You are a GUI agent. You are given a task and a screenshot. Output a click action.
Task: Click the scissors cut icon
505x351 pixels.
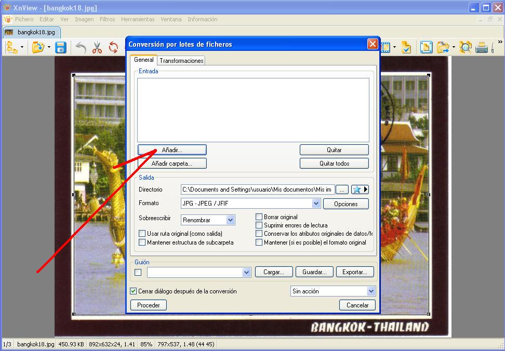pos(97,47)
